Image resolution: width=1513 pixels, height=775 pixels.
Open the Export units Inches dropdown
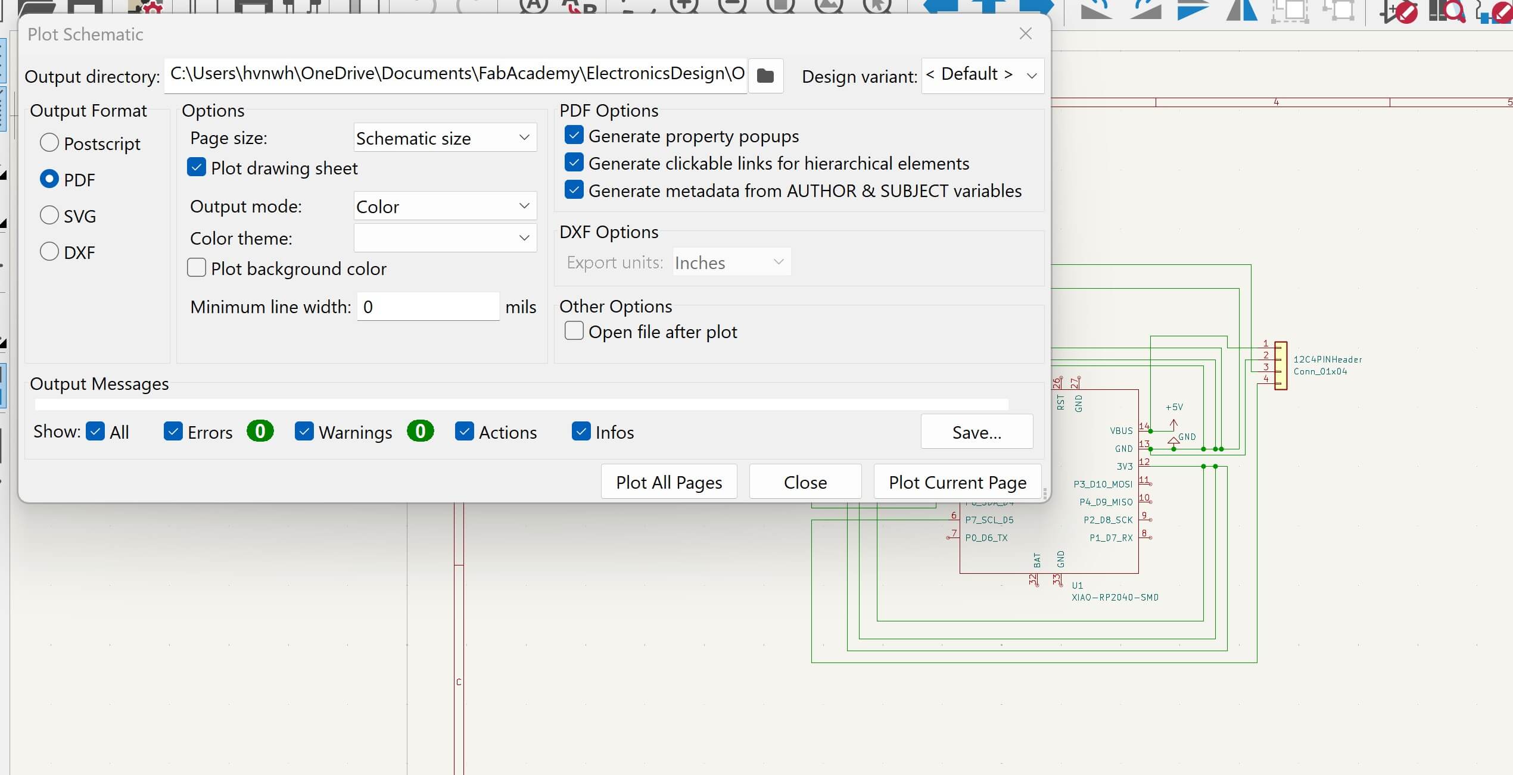731,262
